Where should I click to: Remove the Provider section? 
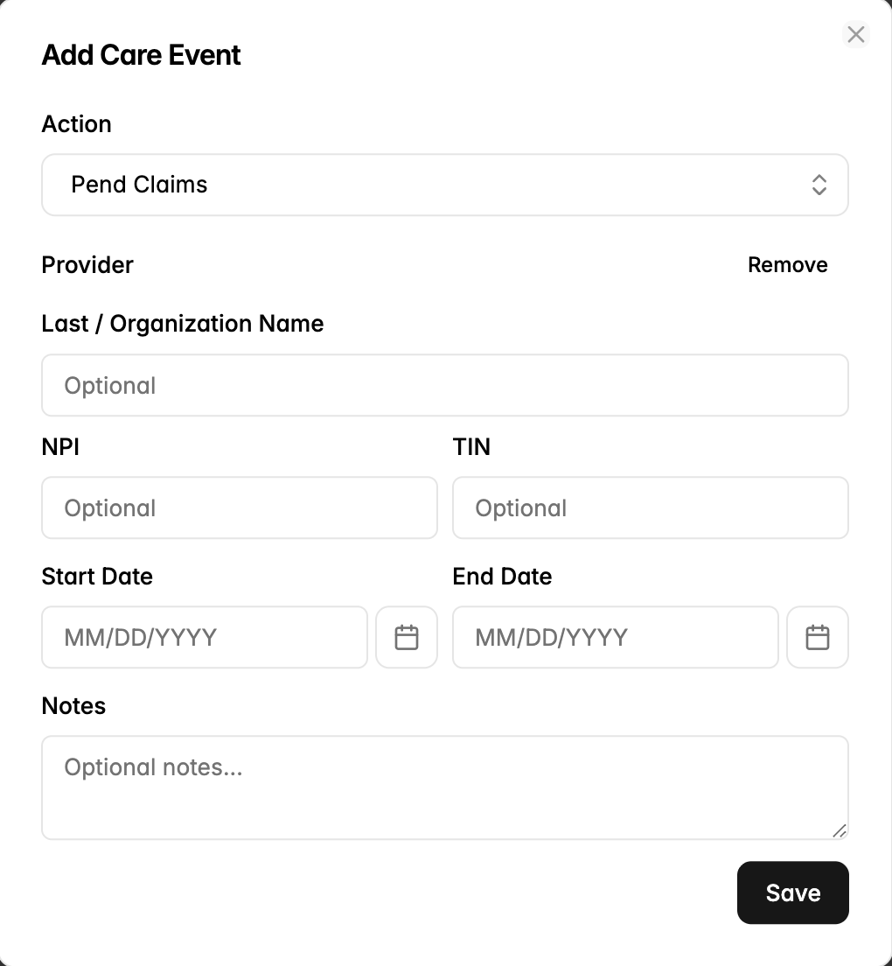[x=787, y=265]
